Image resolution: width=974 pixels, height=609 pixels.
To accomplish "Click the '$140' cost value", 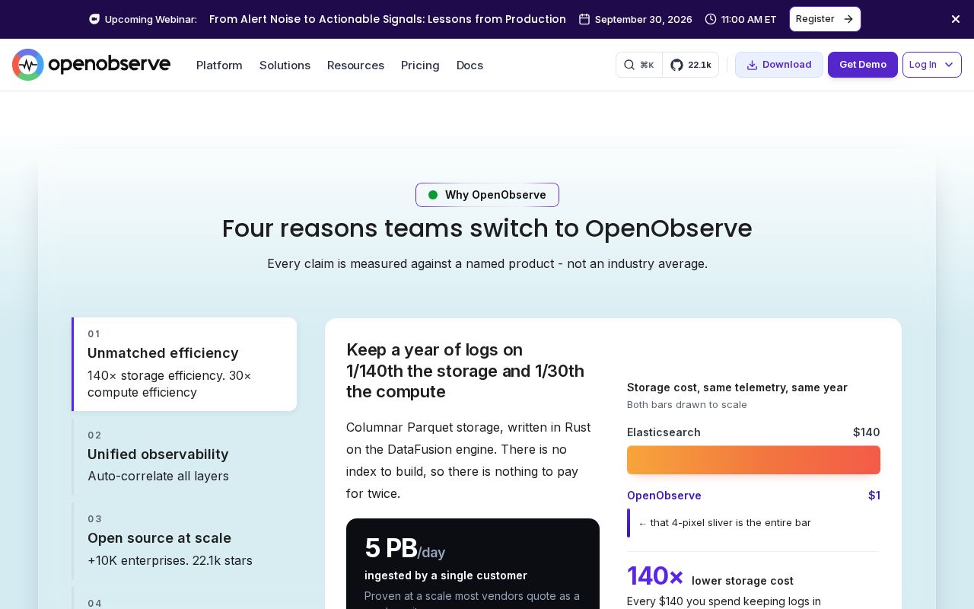I will [x=867, y=432].
